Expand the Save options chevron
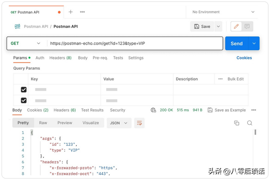This screenshot has height=180, width=270. coord(219,26)
